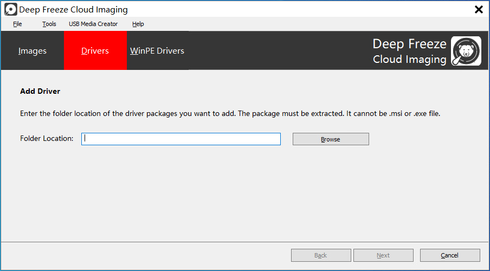490x271 pixels.
Task: Click the Deep Freeze Cloud Imaging header text
Action: tap(409, 51)
